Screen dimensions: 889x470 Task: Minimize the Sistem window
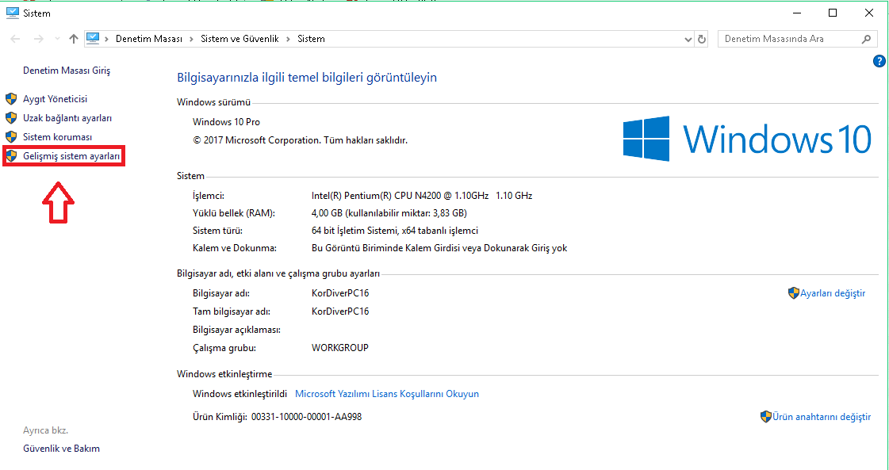[x=796, y=13]
